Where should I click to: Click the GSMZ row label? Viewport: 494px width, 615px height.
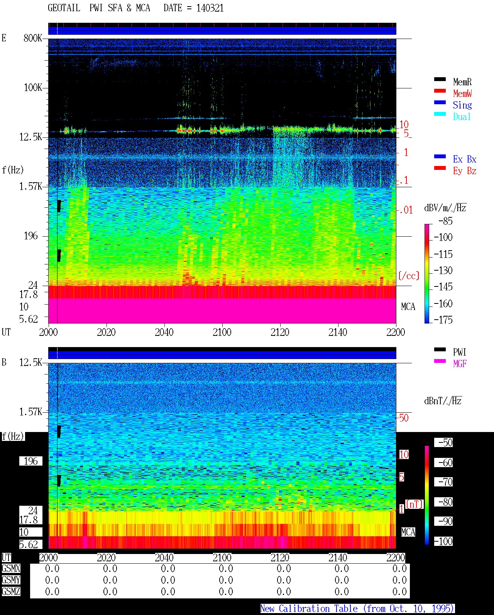pyautogui.click(x=11, y=591)
